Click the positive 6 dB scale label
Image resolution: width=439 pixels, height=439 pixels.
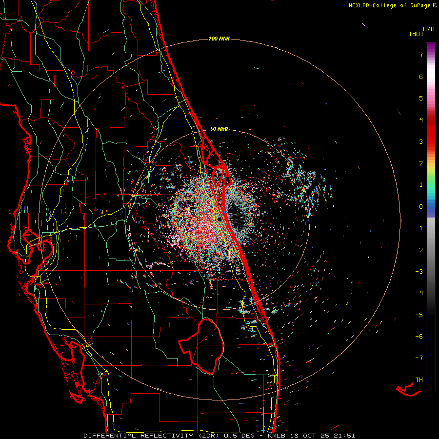(421, 77)
